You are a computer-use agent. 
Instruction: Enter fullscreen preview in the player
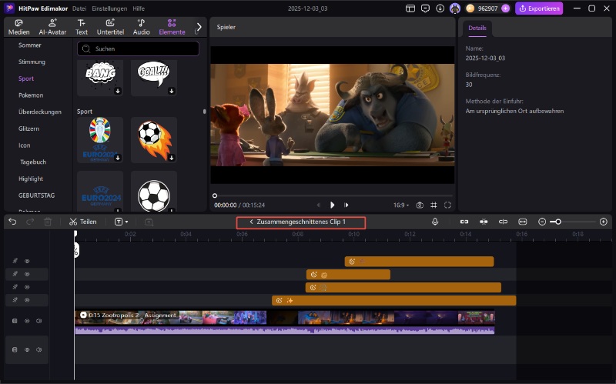tap(447, 205)
